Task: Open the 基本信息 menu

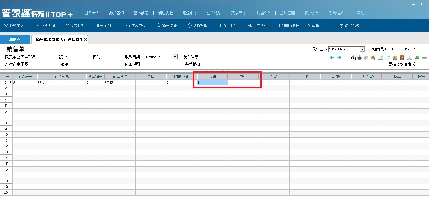Action: click(x=141, y=13)
